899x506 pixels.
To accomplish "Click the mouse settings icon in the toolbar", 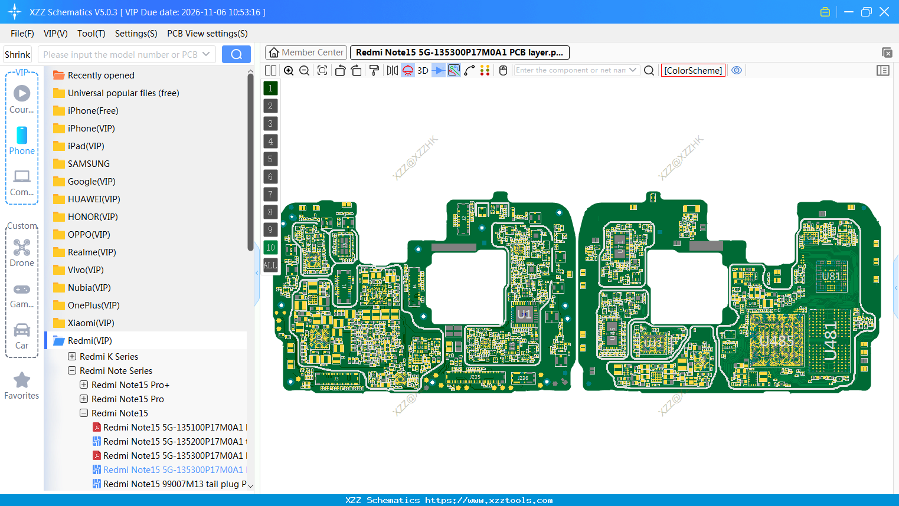I will pyautogui.click(x=502, y=70).
